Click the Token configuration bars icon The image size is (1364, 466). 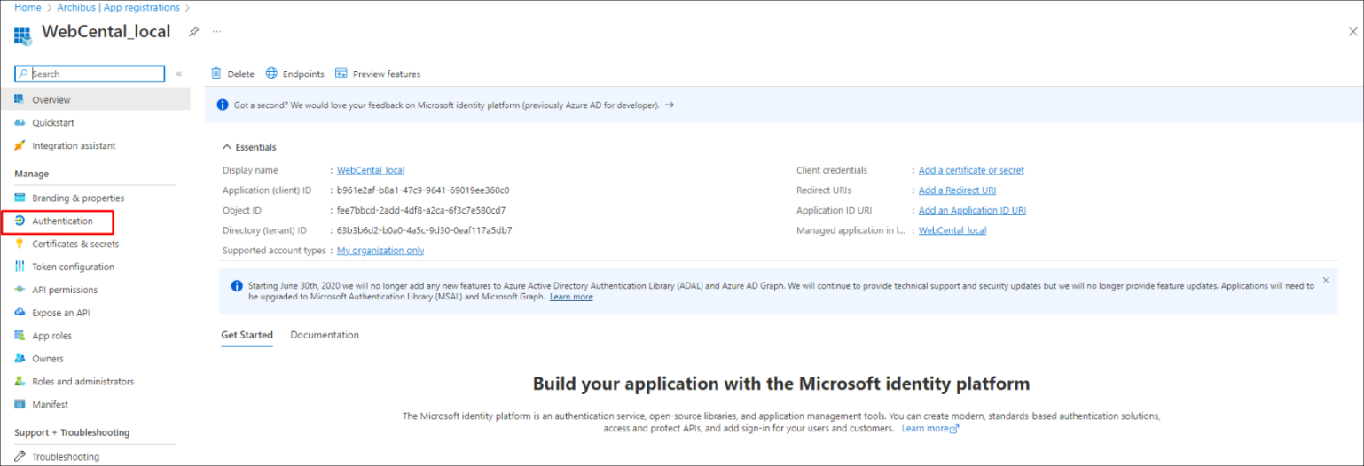click(x=20, y=267)
